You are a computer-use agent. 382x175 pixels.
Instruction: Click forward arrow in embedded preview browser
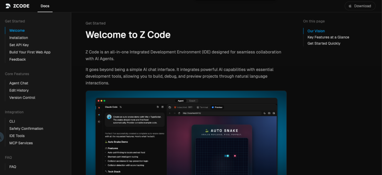pyautogui.click(x=174, y=113)
